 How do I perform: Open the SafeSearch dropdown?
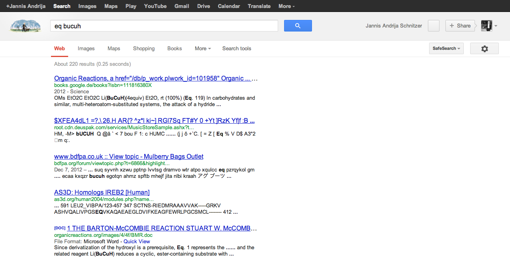pyautogui.click(x=446, y=49)
